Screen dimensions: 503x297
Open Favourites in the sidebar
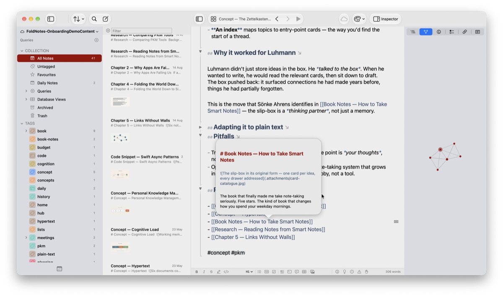[60, 75]
